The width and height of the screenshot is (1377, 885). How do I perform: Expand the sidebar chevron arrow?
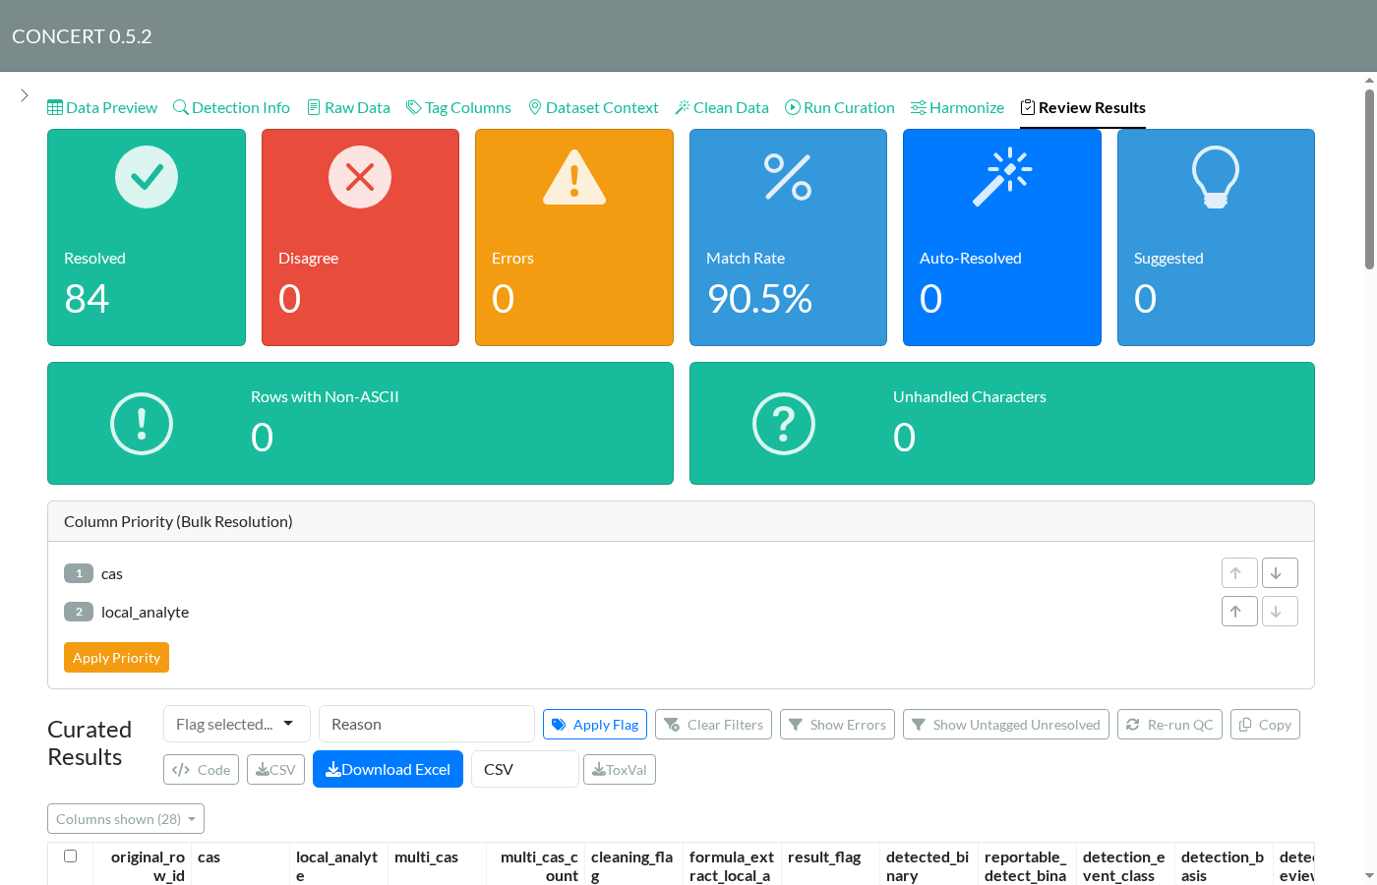pos(25,95)
